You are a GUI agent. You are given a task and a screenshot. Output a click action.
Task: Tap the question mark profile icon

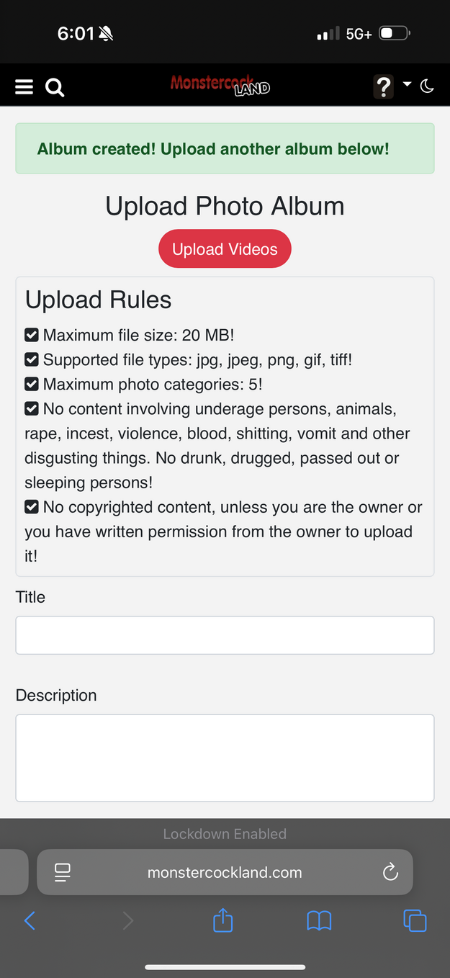[383, 87]
